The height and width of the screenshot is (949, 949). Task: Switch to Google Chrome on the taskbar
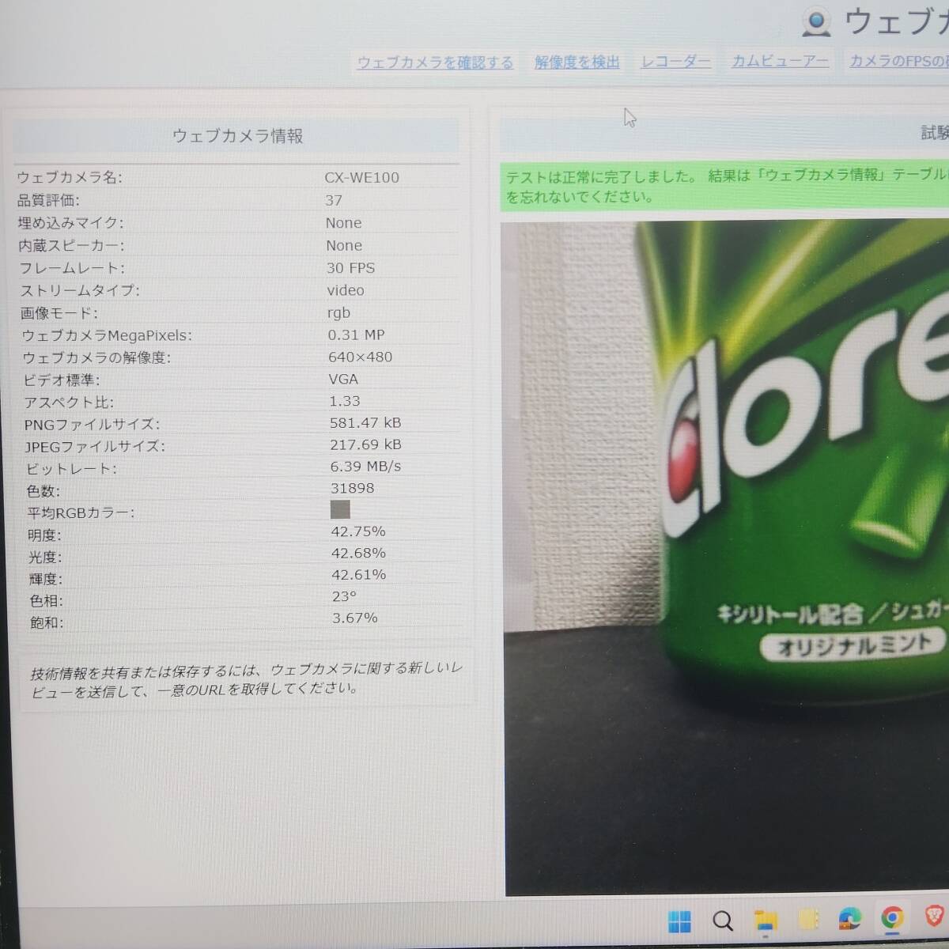point(892,918)
